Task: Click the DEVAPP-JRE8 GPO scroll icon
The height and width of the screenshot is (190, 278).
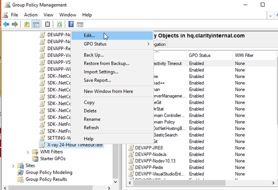Action: coord(131,148)
